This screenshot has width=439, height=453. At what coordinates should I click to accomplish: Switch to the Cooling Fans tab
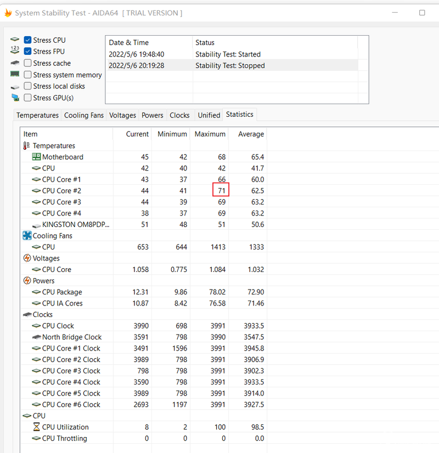(x=84, y=115)
